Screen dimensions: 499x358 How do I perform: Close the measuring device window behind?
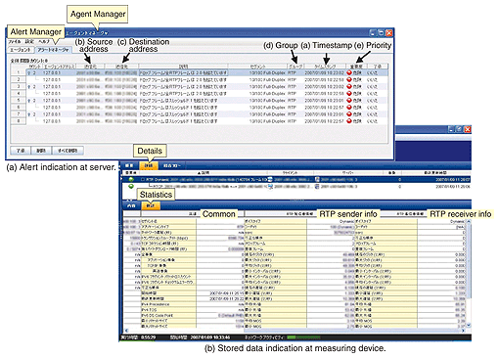(x=468, y=129)
